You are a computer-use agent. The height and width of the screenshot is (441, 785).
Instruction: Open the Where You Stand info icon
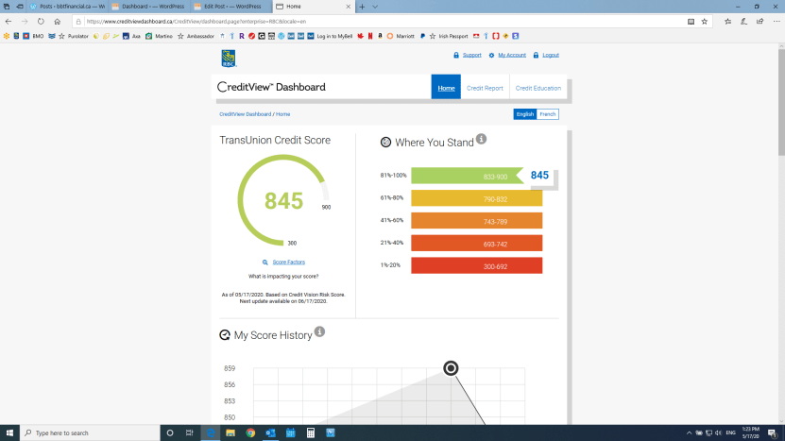click(x=481, y=140)
